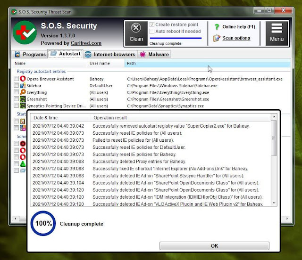Click the Date & time column header
Image resolution: width=302 pixels, height=260 pixels.
(60, 118)
